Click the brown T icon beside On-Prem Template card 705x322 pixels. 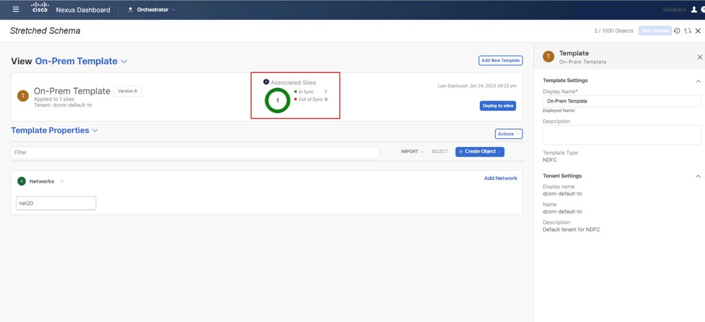[x=23, y=96]
